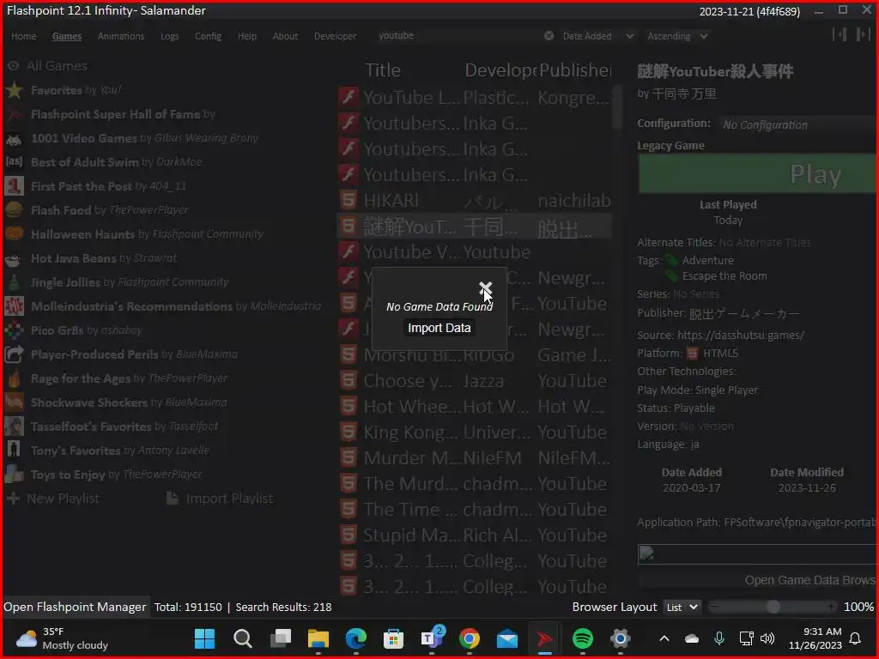Click the Import Data button

point(439,328)
